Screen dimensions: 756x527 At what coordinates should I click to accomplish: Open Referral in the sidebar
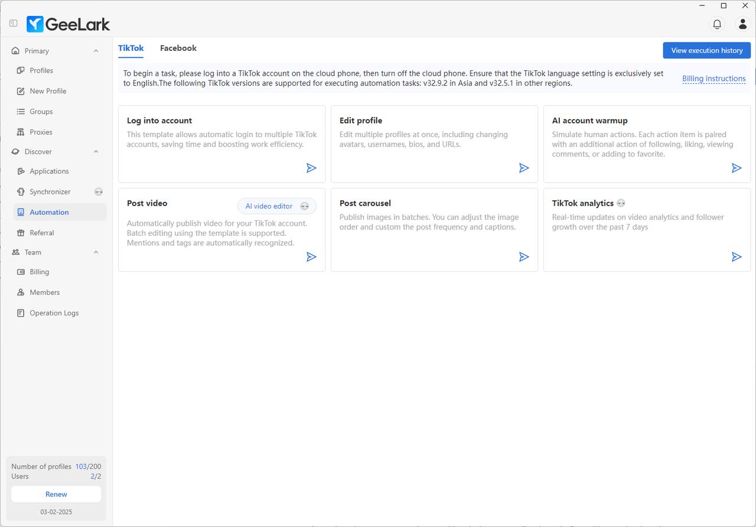[60, 233]
